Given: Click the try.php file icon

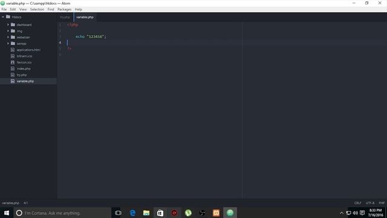Looking at the screenshot, I should [13, 75].
